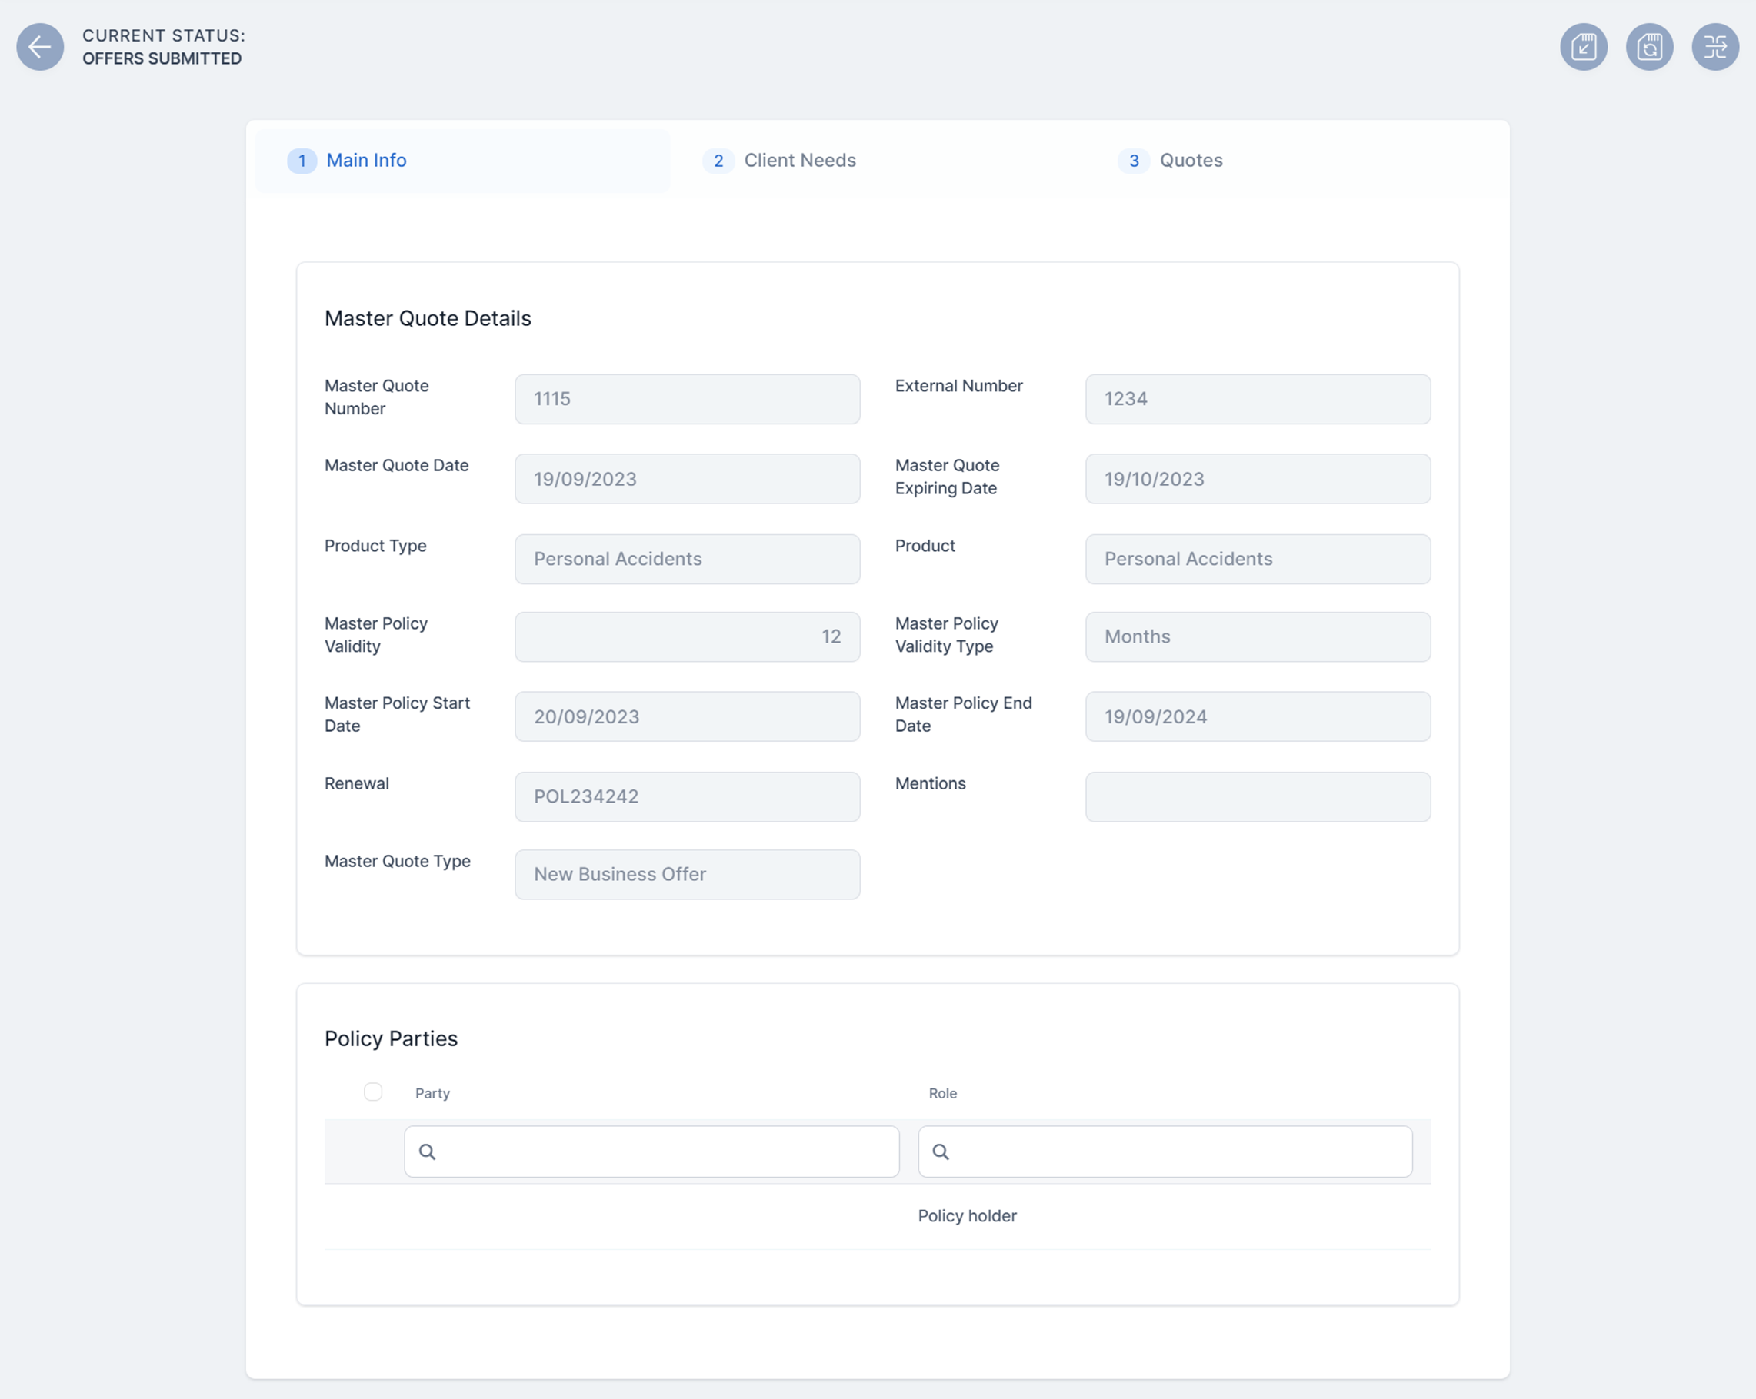
Task: Select the Main Info tab
Action: (x=365, y=161)
